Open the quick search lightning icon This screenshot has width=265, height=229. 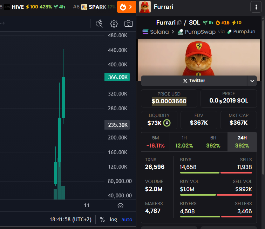(99, 24)
